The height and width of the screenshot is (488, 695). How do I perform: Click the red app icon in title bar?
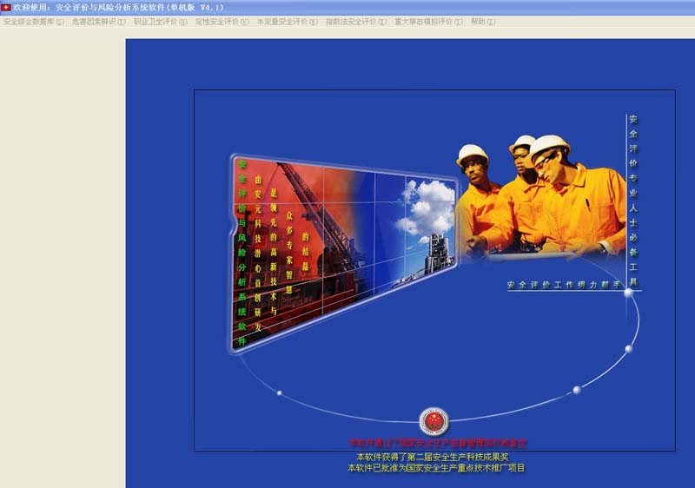tap(6, 7)
